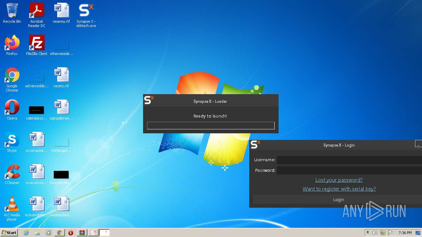Click the Synapse X logo in Loader window

click(149, 100)
